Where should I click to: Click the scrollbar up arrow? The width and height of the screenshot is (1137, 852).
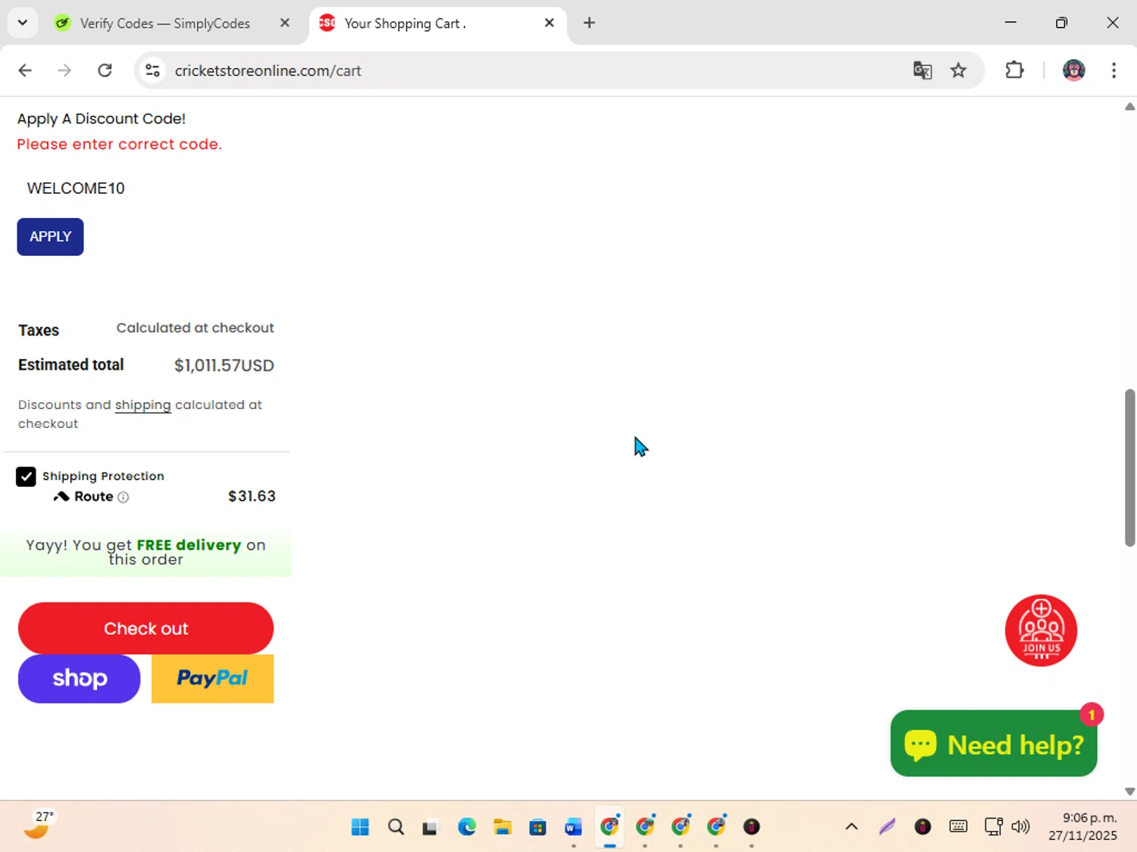point(1129,107)
